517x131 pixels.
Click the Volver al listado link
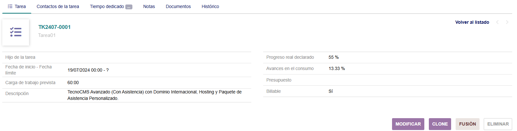472,22
